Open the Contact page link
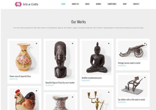Screen dimensions: 156x110 pos(136,4)
